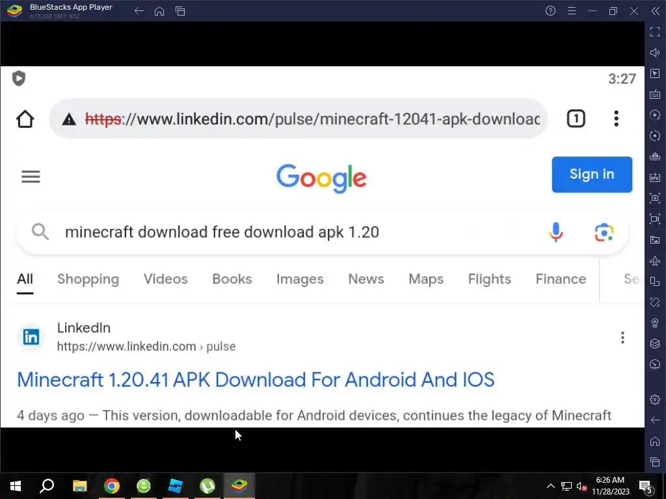Viewport: 666px width, 499px height.
Task: Click the title bar back arrow
Action: pos(139,11)
